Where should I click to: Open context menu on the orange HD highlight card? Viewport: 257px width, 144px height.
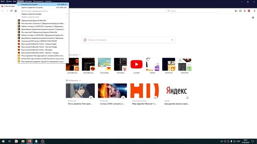pos(155,98)
